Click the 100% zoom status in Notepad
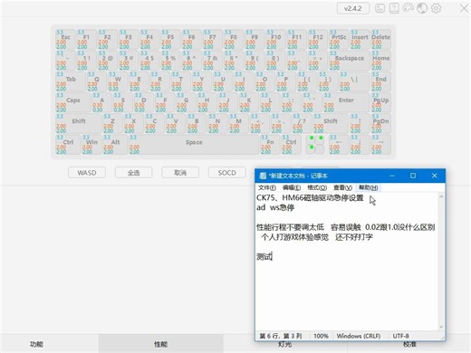Screen dimensions: 471x353 [321, 336]
